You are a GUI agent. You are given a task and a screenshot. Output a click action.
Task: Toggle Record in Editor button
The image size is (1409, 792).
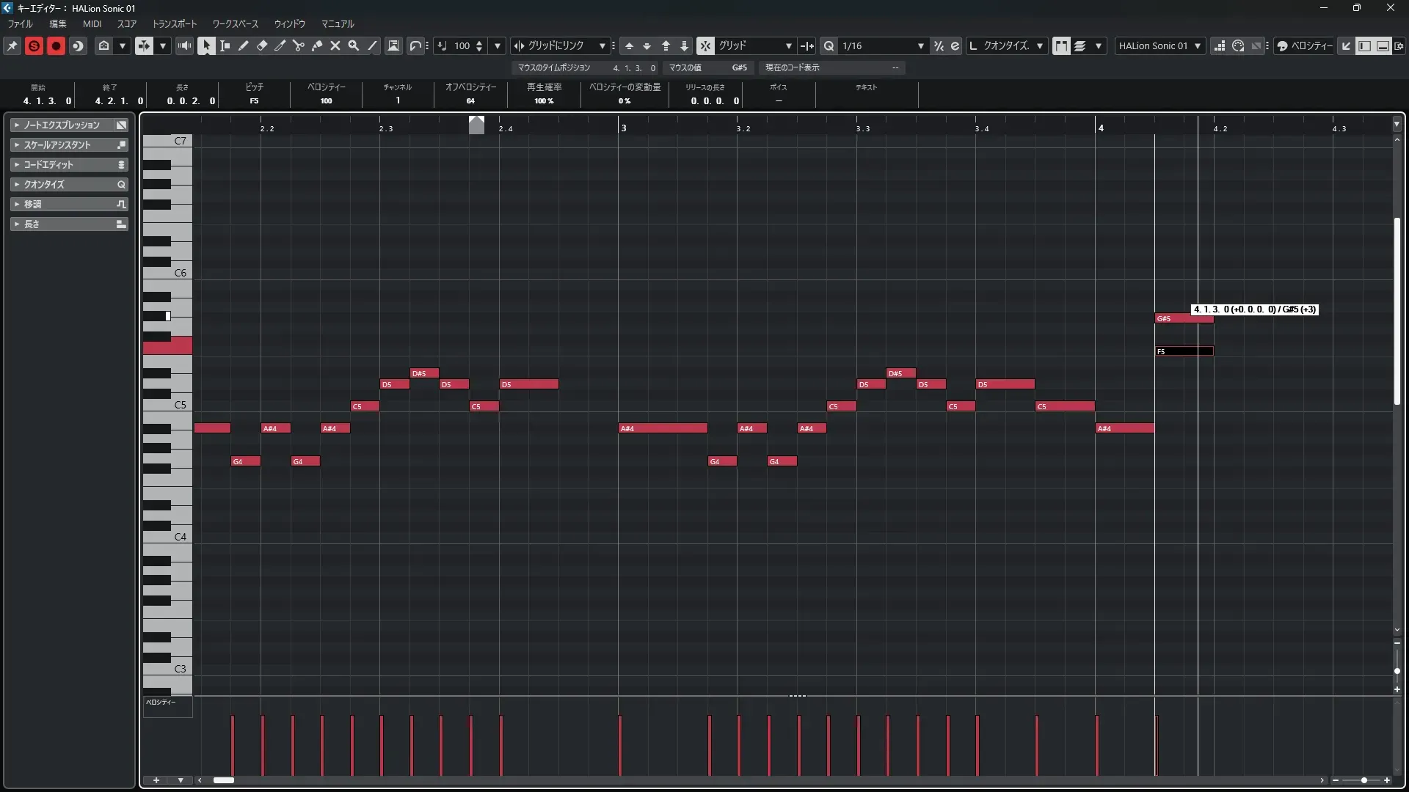tap(56, 45)
